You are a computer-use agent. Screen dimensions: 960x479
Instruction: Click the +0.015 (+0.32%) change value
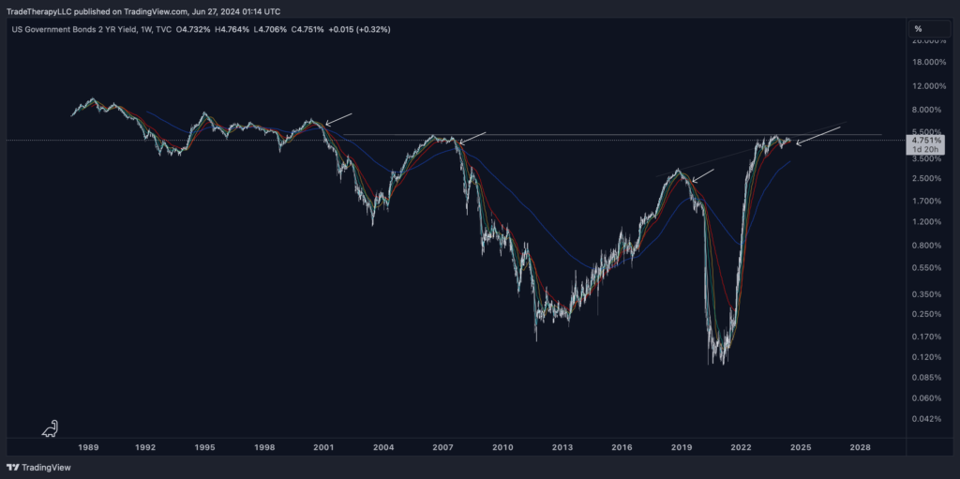click(359, 29)
